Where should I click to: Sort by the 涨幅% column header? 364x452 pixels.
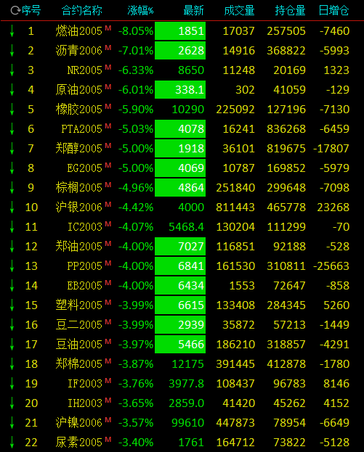(x=140, y=11)
